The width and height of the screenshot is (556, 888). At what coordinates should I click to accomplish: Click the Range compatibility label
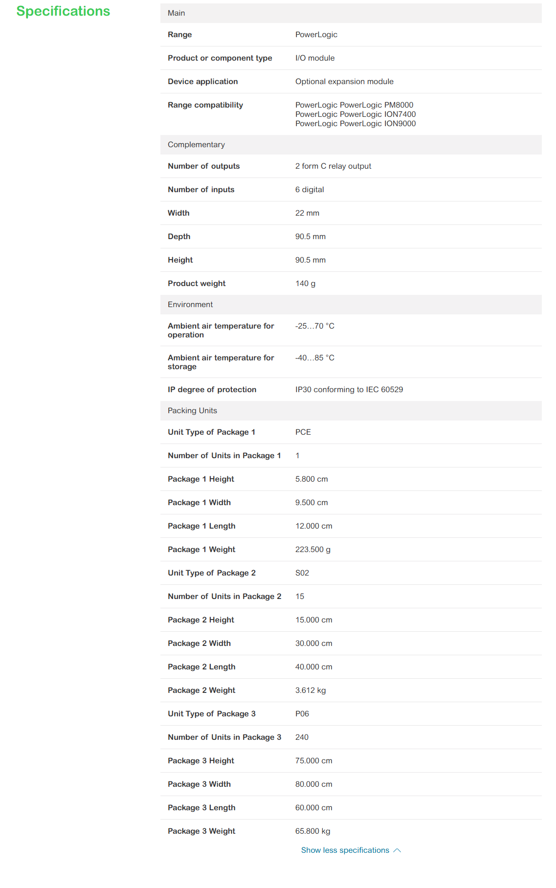pyautogui.click(x=205, y=105)
